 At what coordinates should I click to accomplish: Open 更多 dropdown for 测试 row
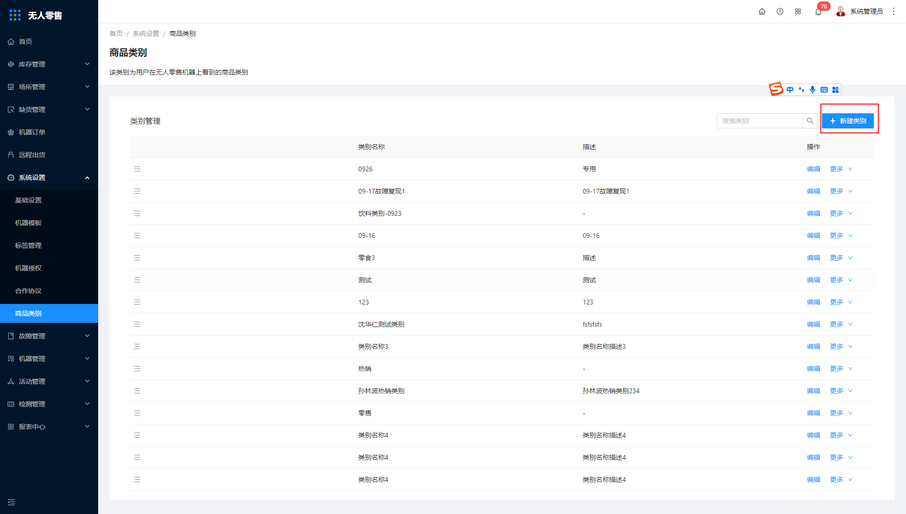click(841, 280)
